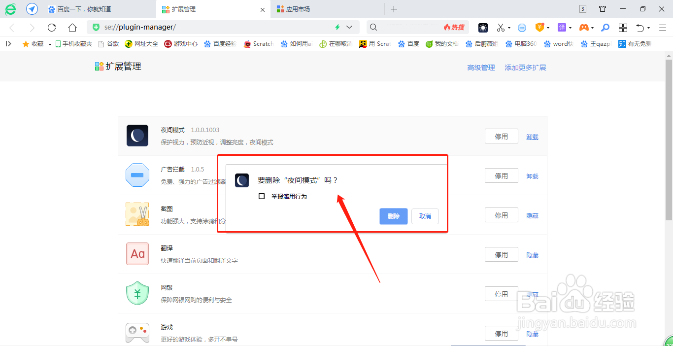Click 卸载 for 夜间模式
This screenshot has width=673, height=346.
point(532,137)
